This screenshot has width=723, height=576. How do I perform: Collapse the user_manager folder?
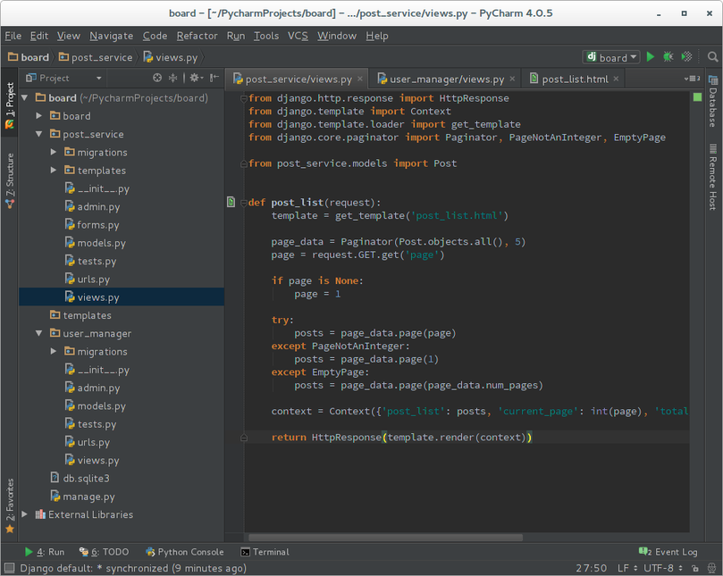[39, 333]
